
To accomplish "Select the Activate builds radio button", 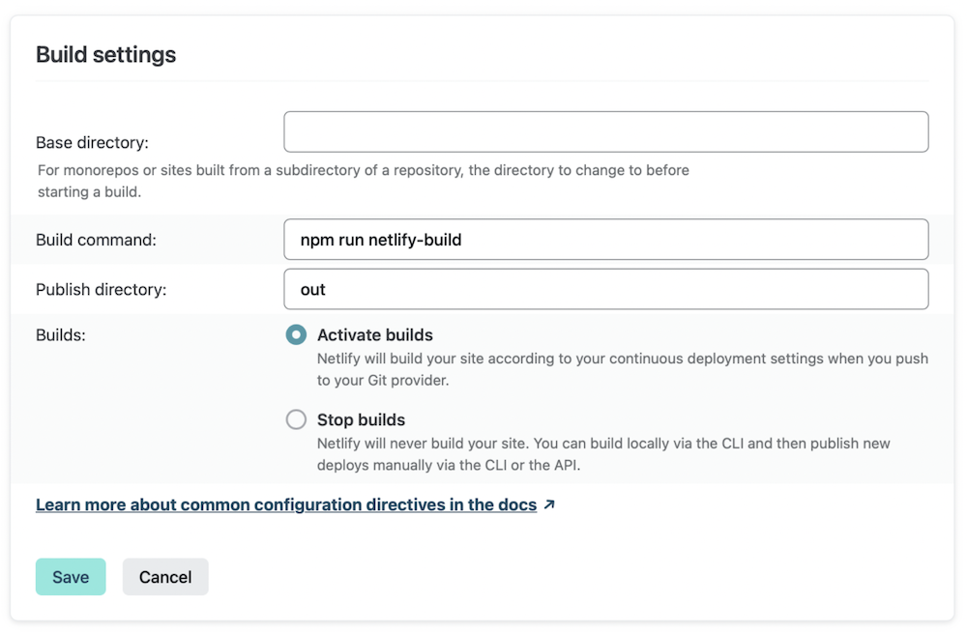I will point(296,335).
